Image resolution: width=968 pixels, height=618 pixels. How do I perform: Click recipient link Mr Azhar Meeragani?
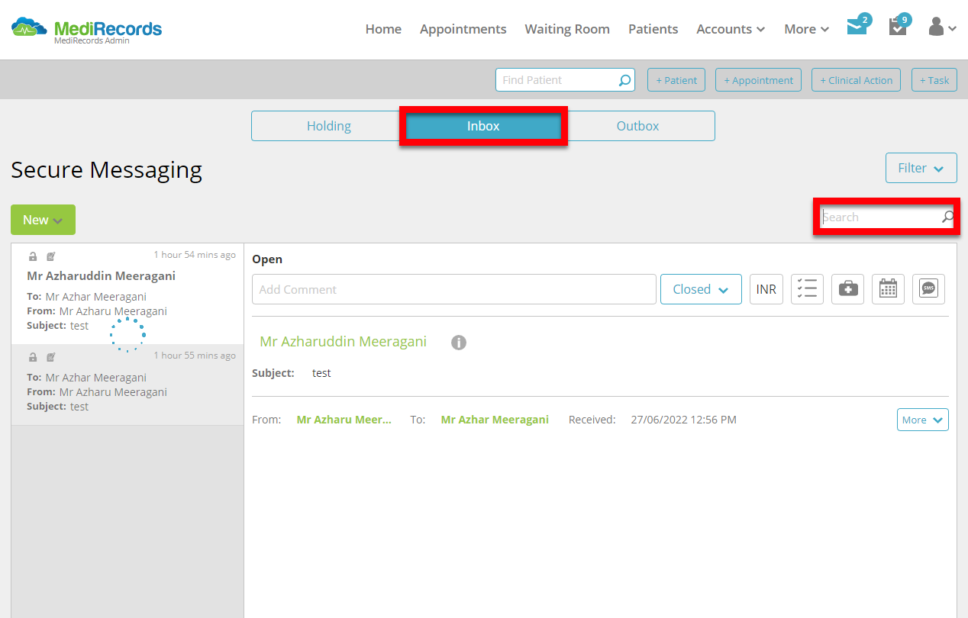pos(495,420)
